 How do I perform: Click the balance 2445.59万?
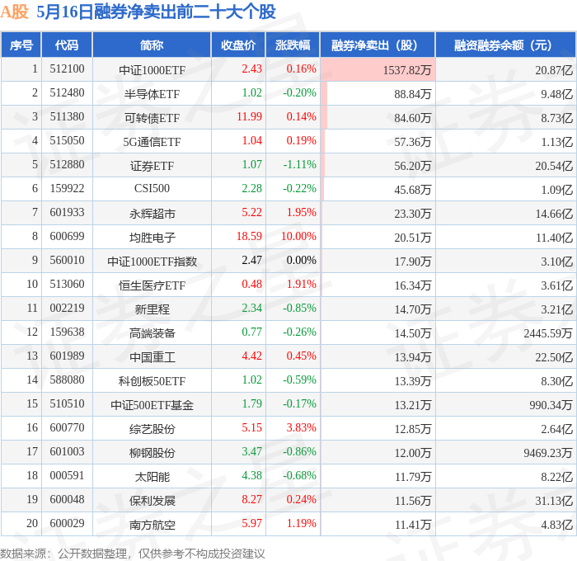(548, 333)
